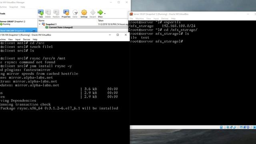256x144 pixels.
Task: Click the shared folders status icon in Server window
Action: 238,127
